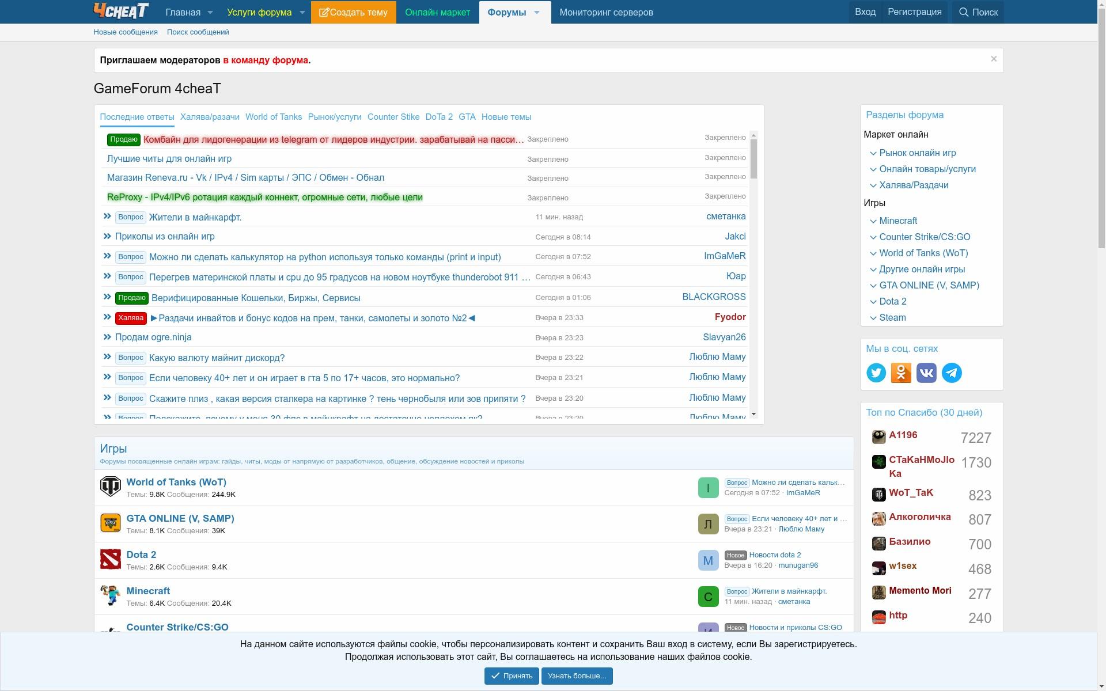1106x691 pixels.
Task: Click the latest replies list scrollbar down arrow
Action: click(753, 414)
